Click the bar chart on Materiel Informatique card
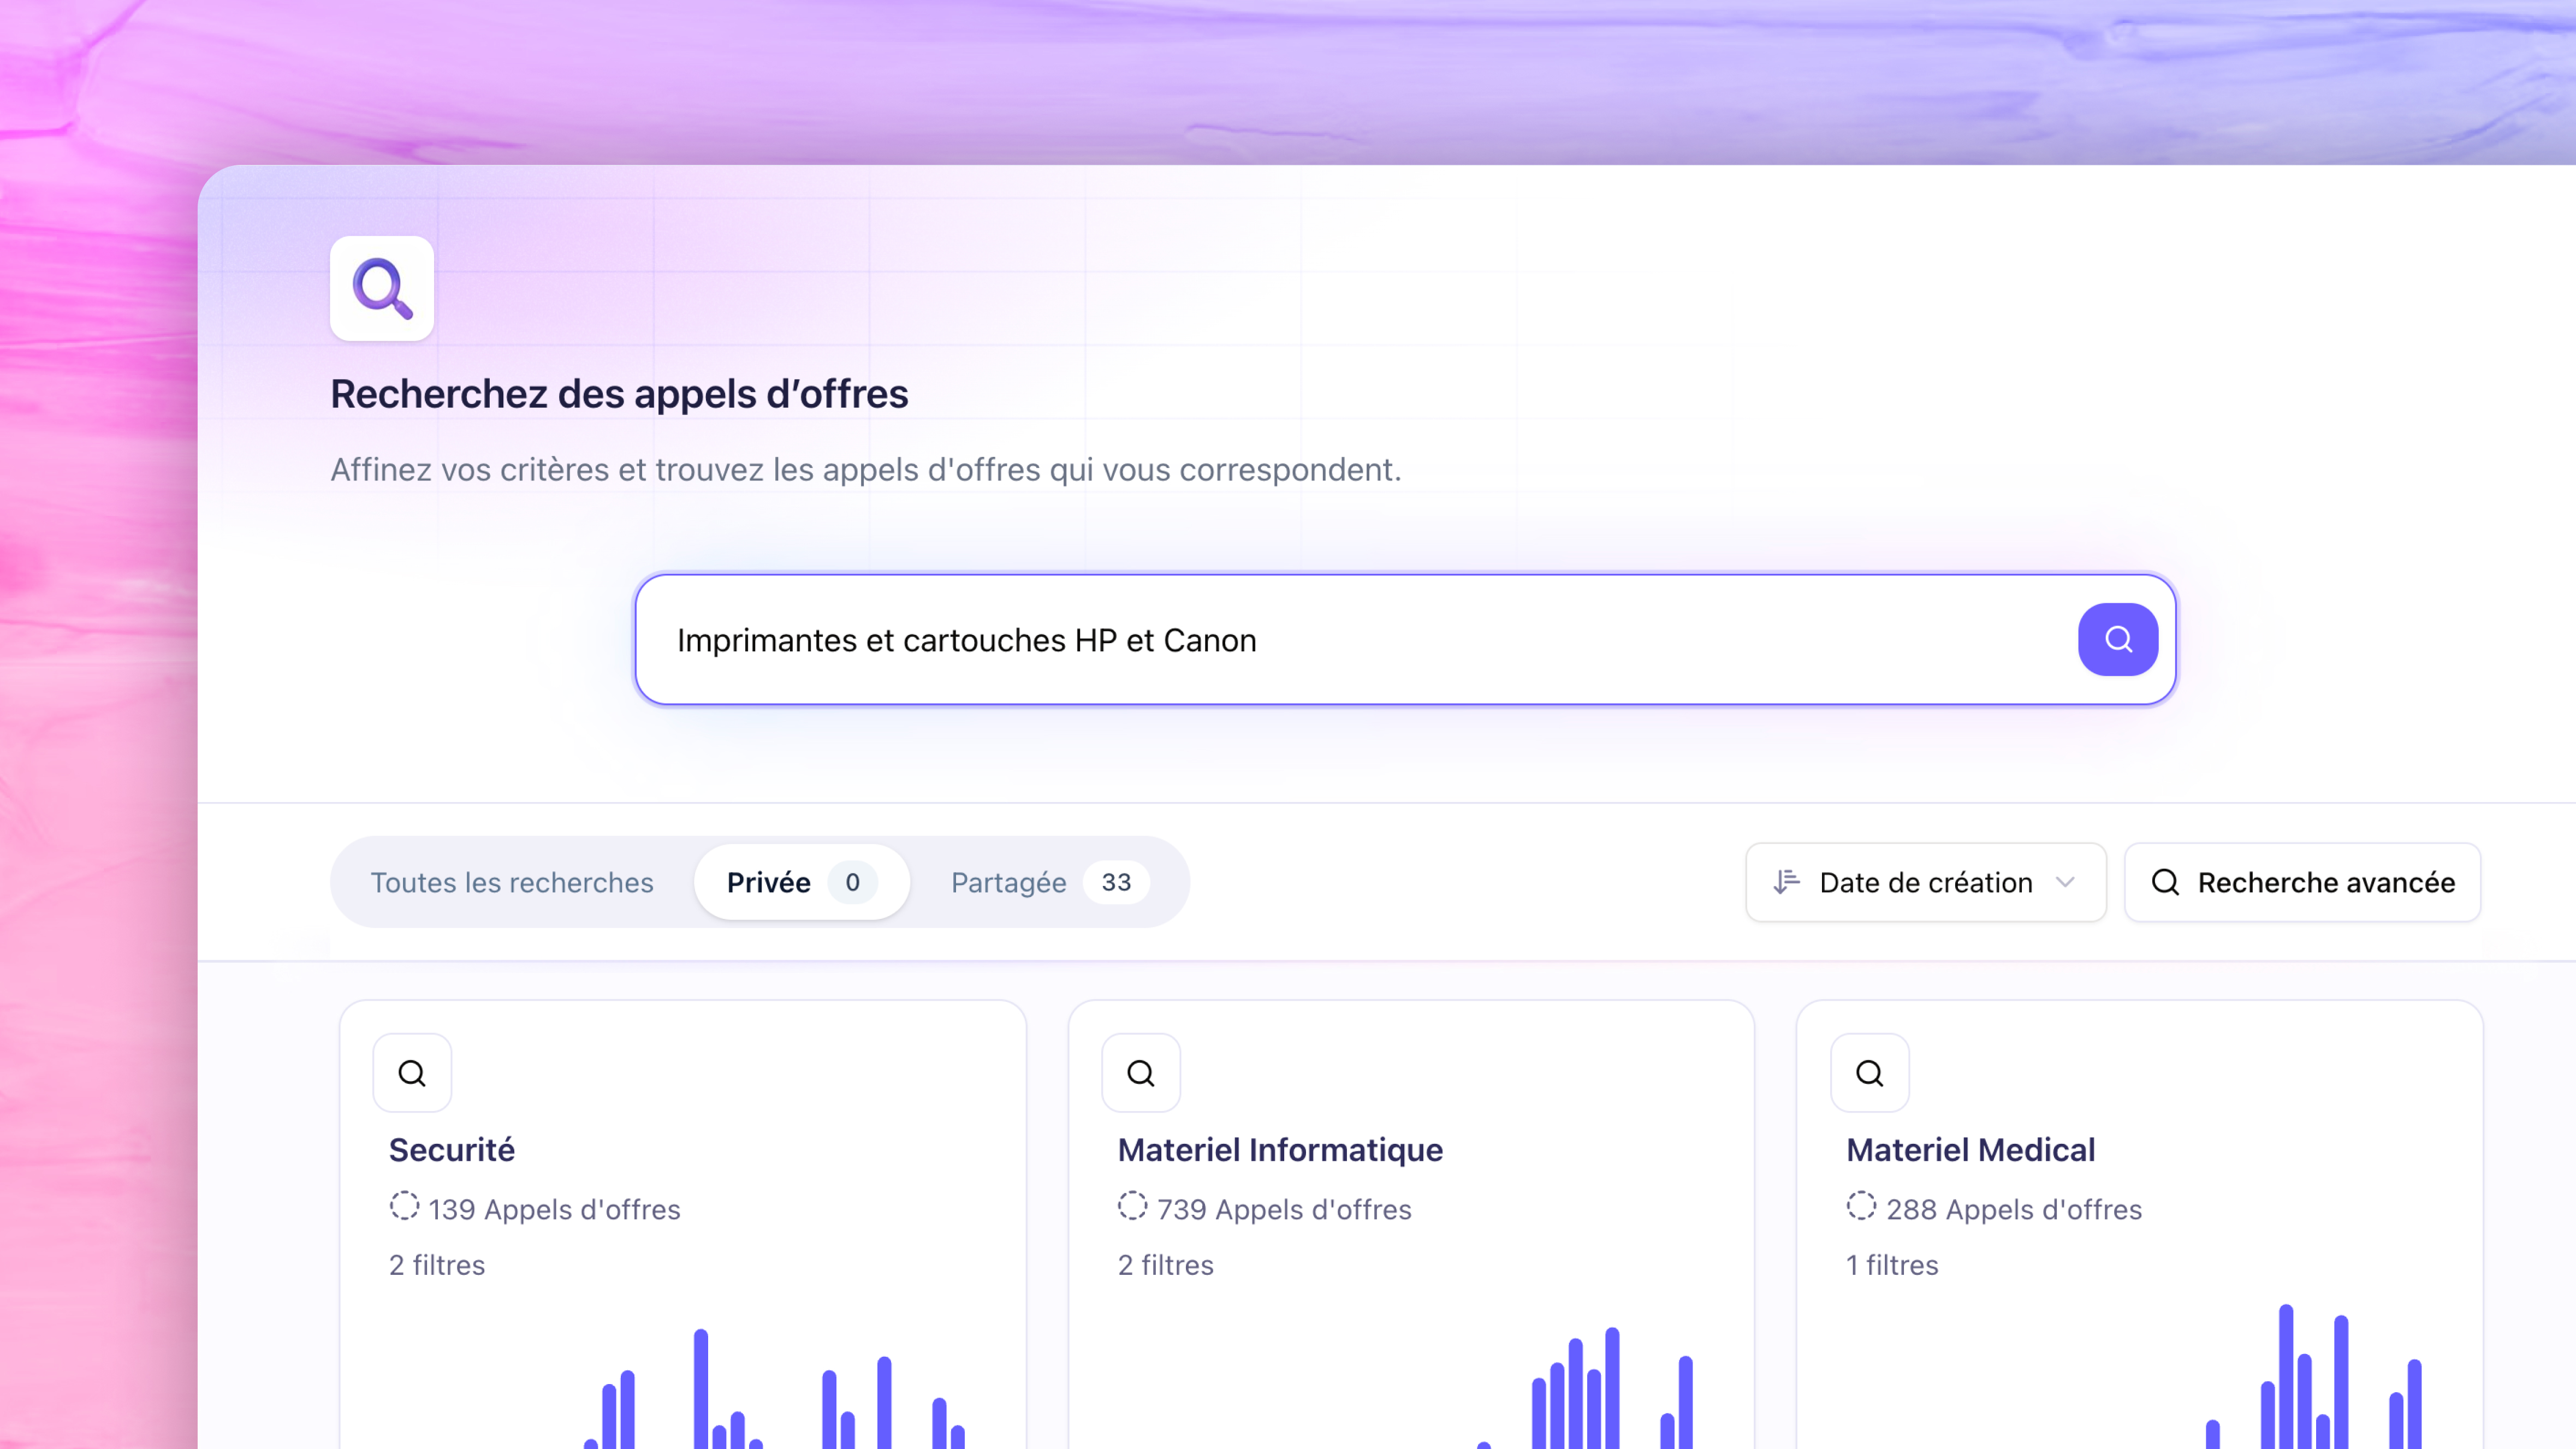2576x1449 pixels. coord(1585,1387)
